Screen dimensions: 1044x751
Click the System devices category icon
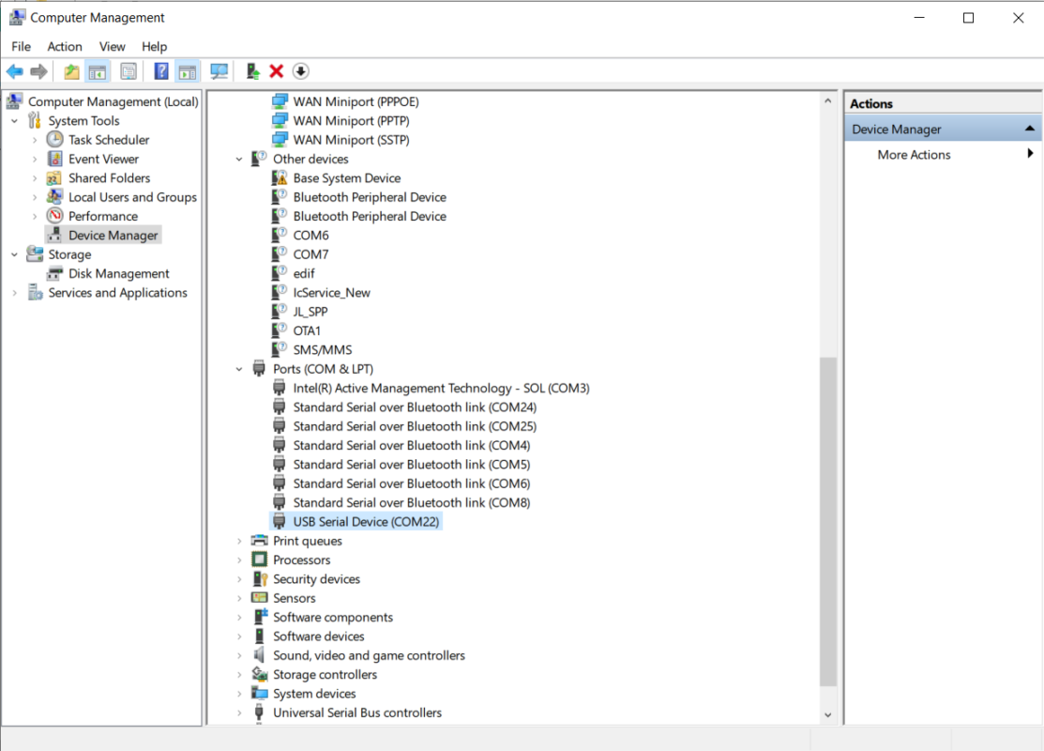click(259, 694)
